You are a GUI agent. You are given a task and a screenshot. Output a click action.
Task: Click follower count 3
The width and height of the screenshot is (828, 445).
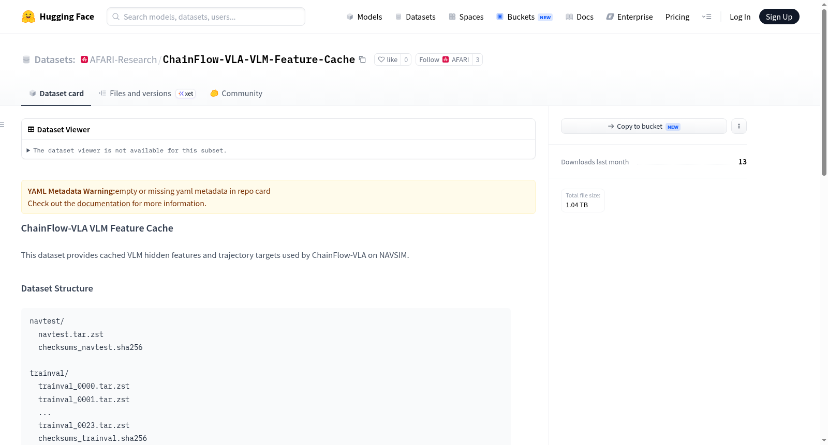click(477, 59)
